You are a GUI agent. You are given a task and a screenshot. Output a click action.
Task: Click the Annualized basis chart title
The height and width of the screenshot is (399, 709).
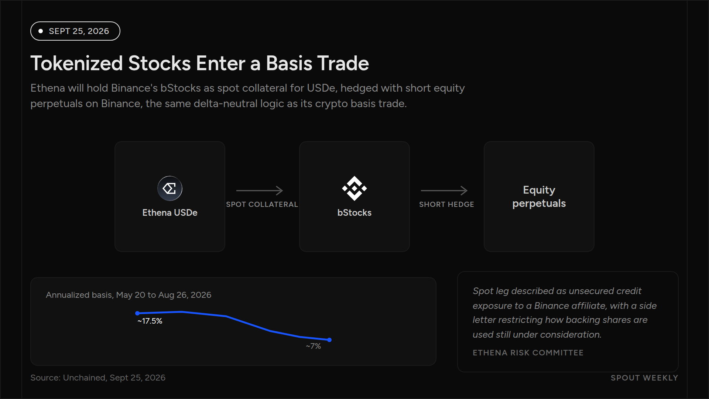coord(129,295)
